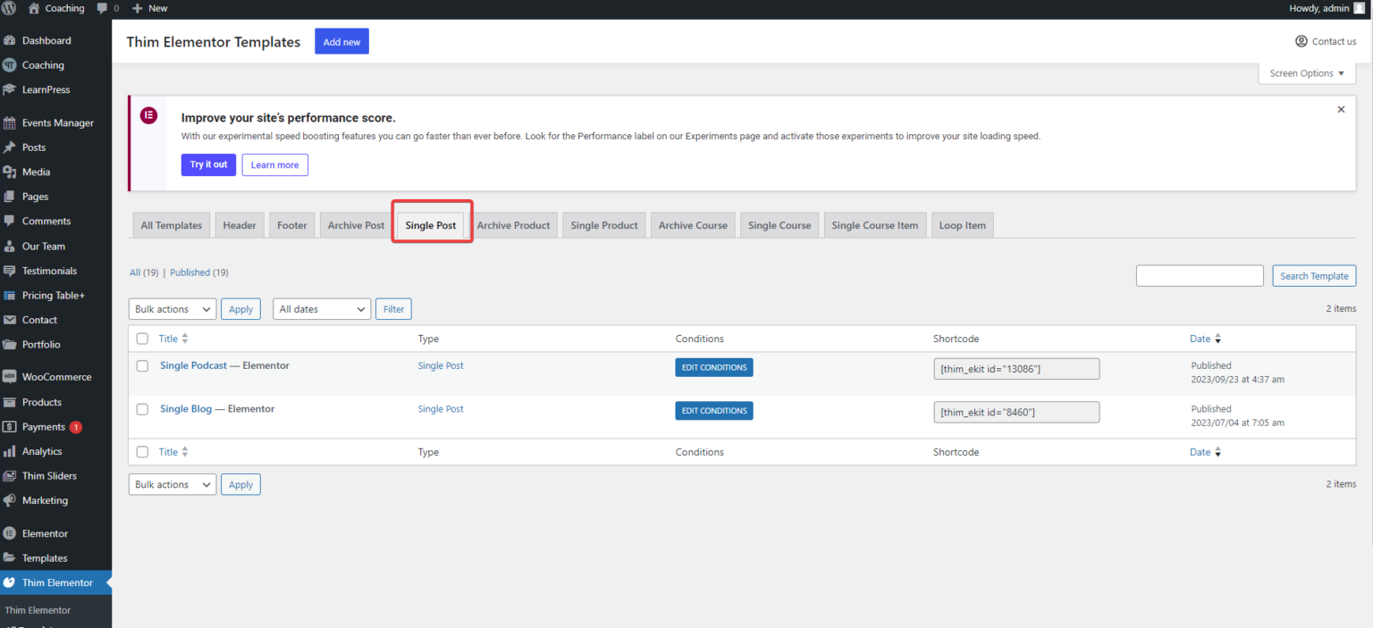Open All dates filter dropdown
The image size is (1373, 628).
pos(322,309)
